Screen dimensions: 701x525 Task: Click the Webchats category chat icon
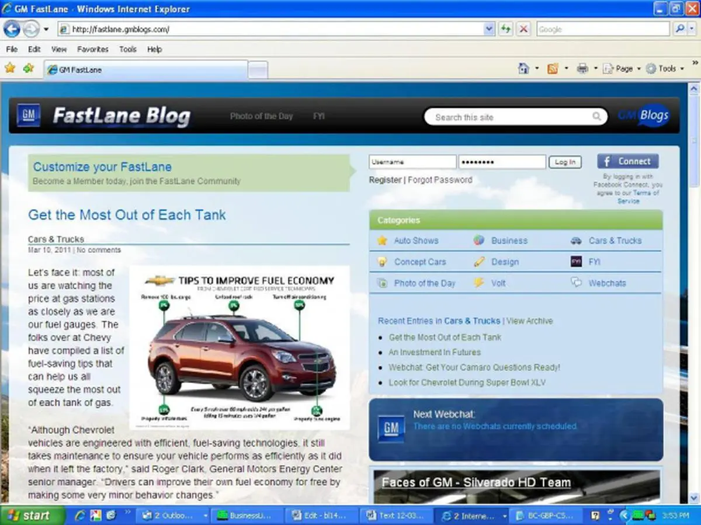(577, 283)
